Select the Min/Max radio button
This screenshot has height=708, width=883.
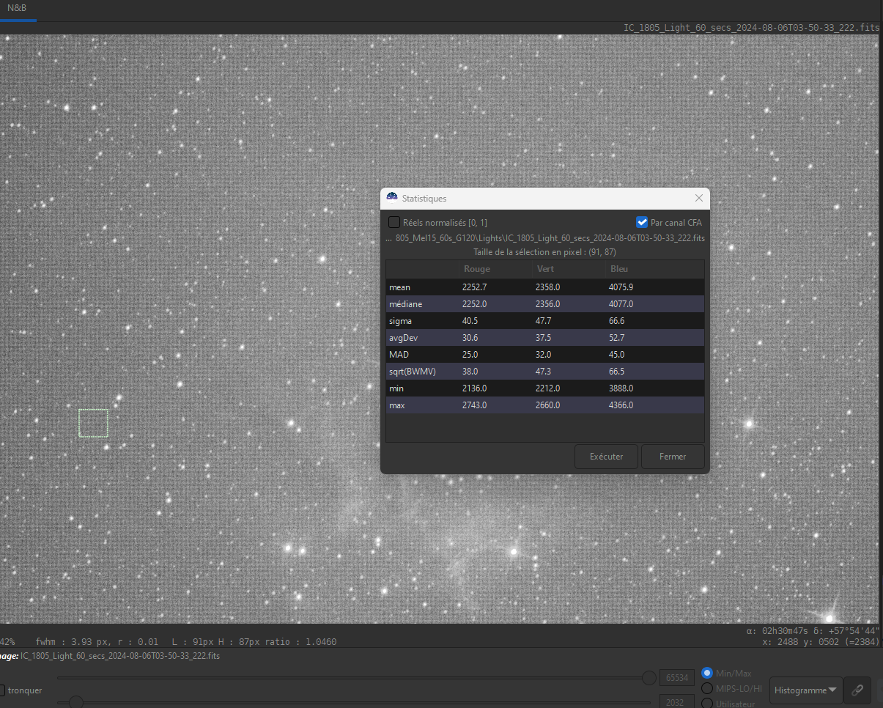[x=707, y=673]
